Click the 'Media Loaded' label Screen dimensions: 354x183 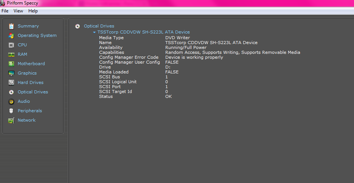coord(114,72)
